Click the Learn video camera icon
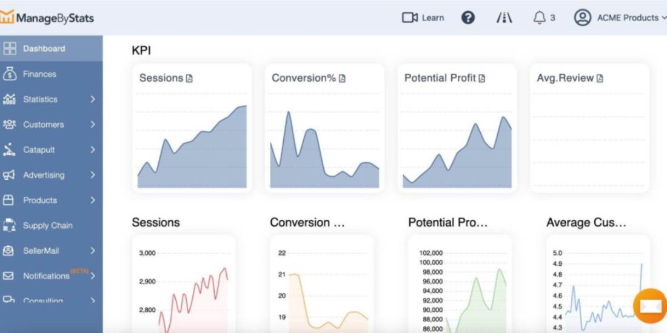This screenshot has width=667, height=333. pos(410,18)
